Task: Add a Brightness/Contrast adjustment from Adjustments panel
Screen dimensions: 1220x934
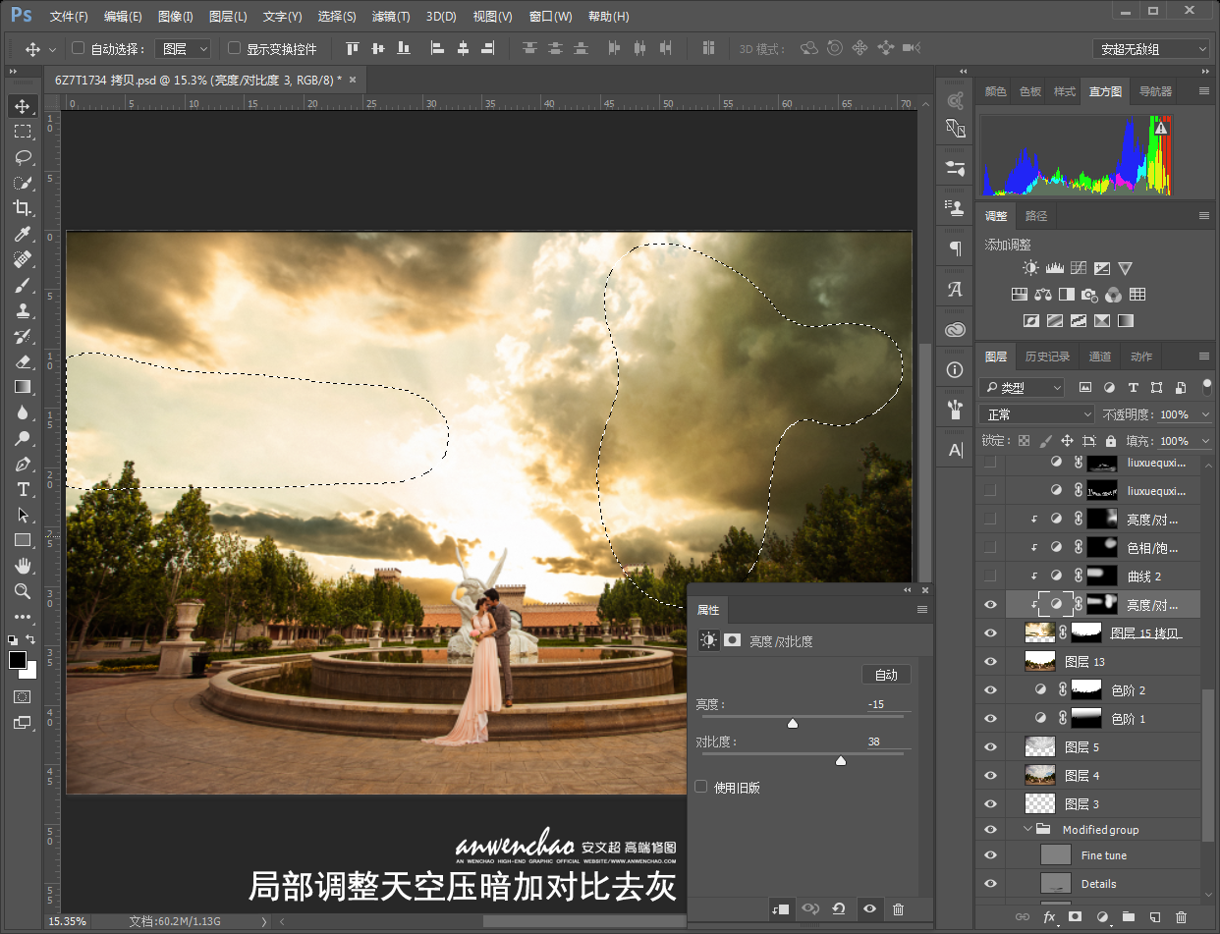Action: [1029, 268]
